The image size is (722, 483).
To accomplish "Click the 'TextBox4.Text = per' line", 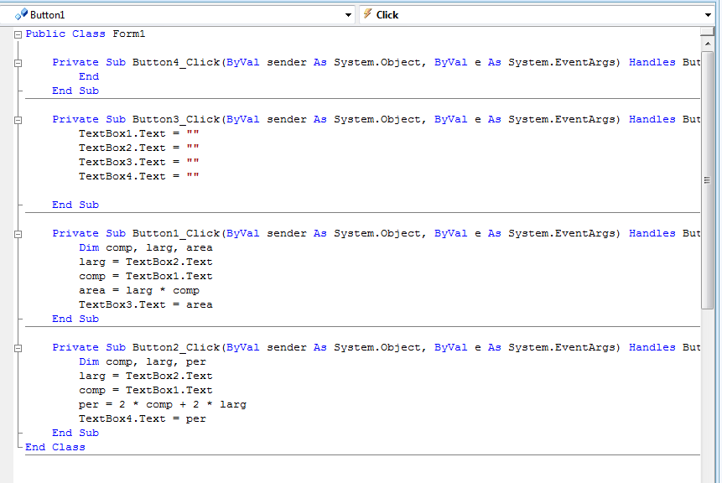I will pos(143,419).
